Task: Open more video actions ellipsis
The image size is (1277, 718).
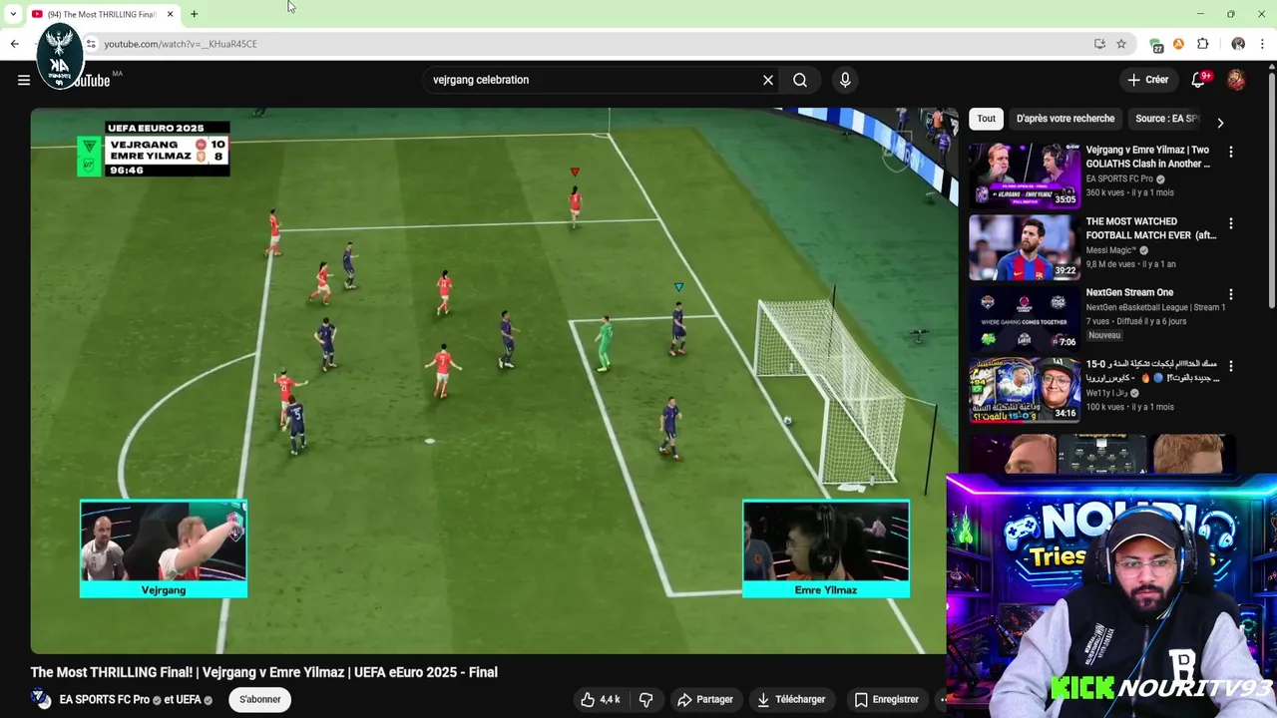Action: coord(942,699)
